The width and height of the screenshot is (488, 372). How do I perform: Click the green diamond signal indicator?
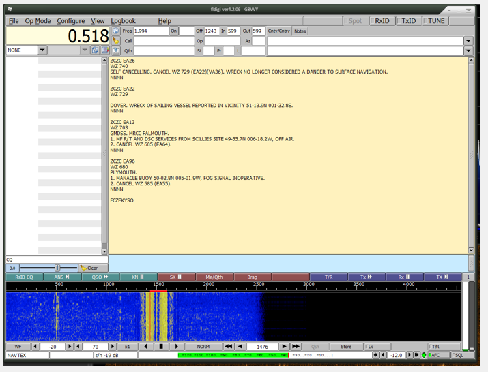(x=424, y=355)
